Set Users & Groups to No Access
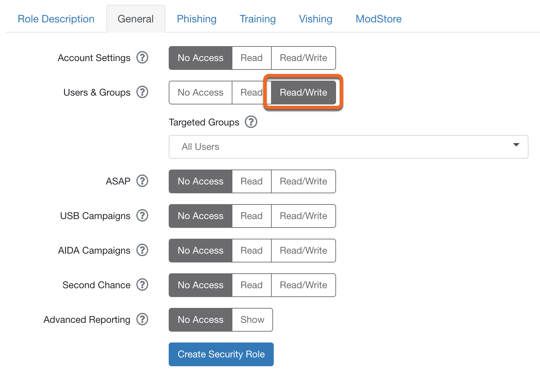Viewport: 540px width, 373px height. [201, 93]
